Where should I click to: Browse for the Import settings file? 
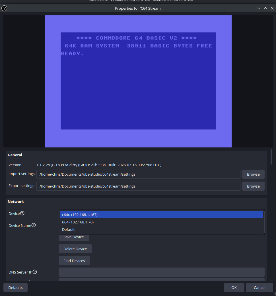tap(253, 174)
